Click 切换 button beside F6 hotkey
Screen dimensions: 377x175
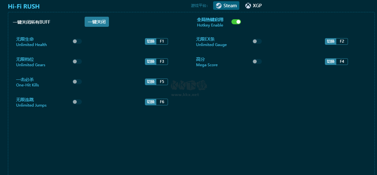[151, 102]
